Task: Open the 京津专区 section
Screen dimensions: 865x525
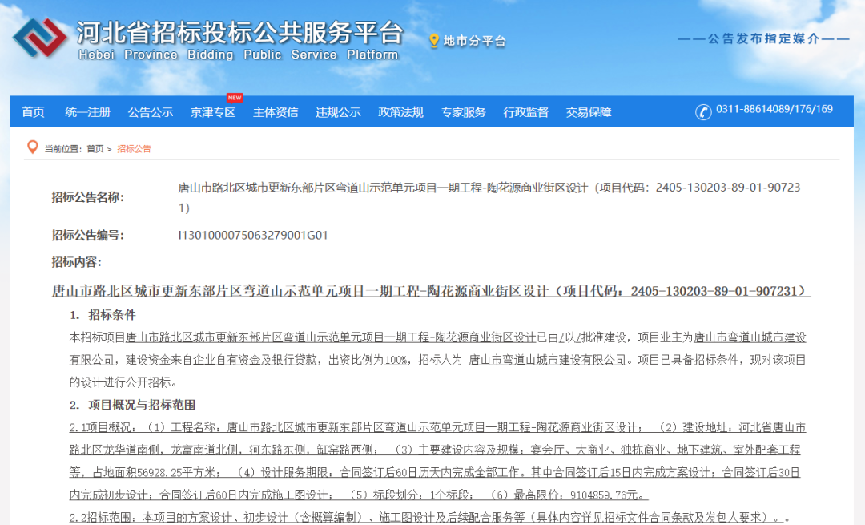Action: pos(212,112)
